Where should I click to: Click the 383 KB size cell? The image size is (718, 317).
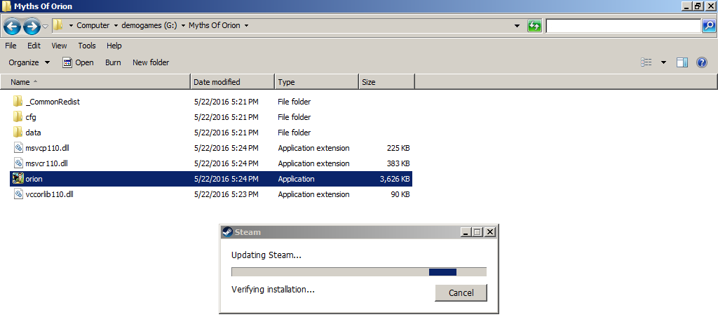click(398, 163)
